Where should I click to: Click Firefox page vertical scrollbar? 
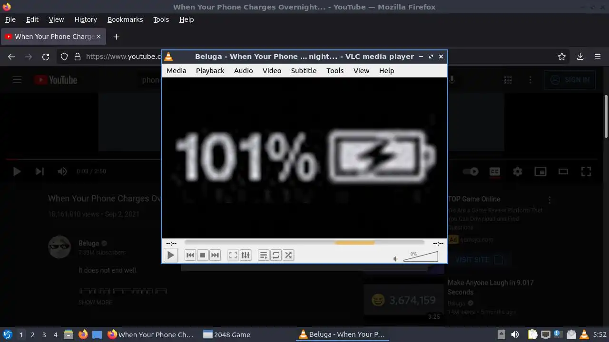point(606,116)
